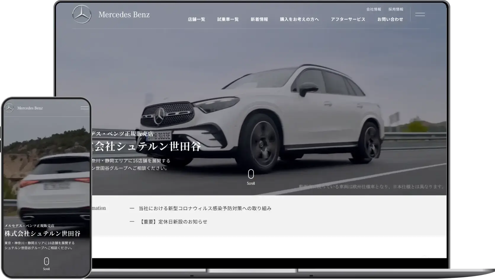Click the 採用情報 link at top right
The width and height of the screenshot is (495, 279).
pos(396,9)
